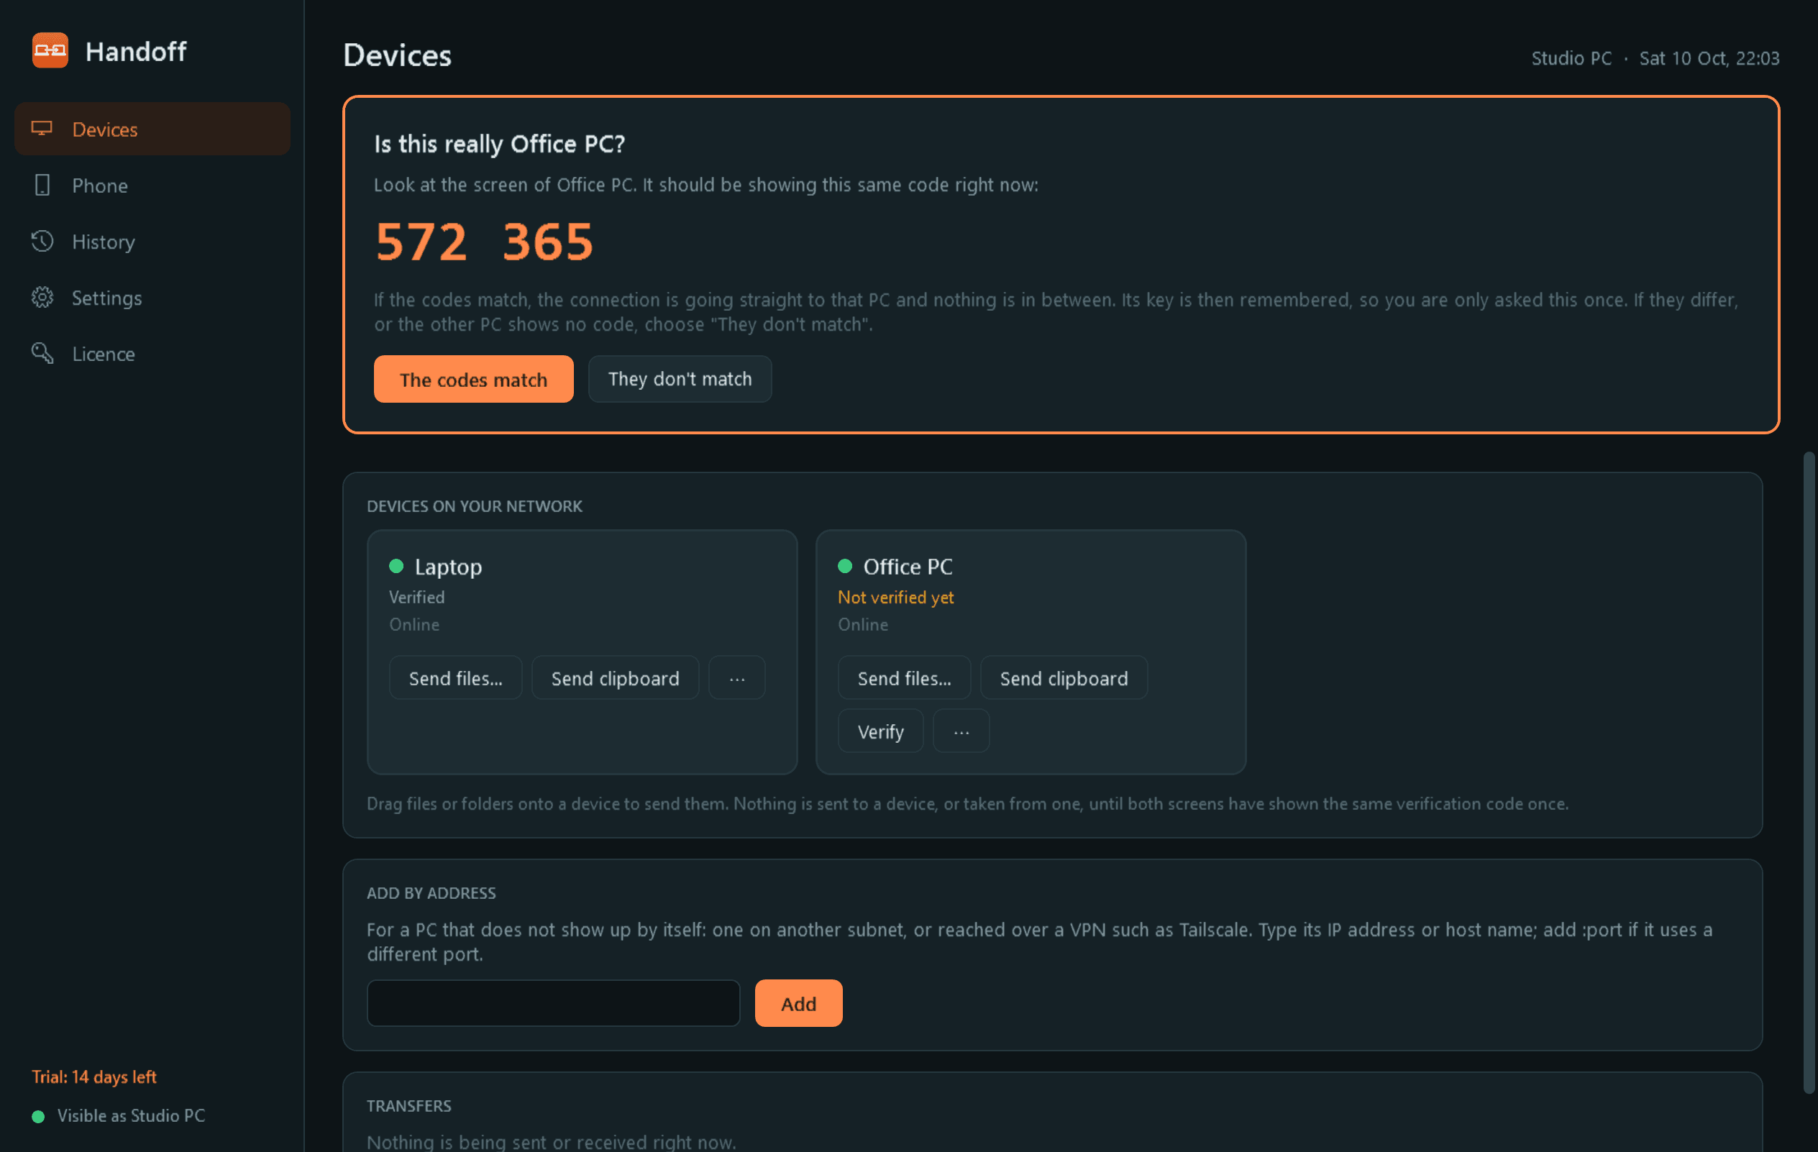Click the Handoff app logo icon
The width and height of the screenshot is (1818, 1152).
50,50
